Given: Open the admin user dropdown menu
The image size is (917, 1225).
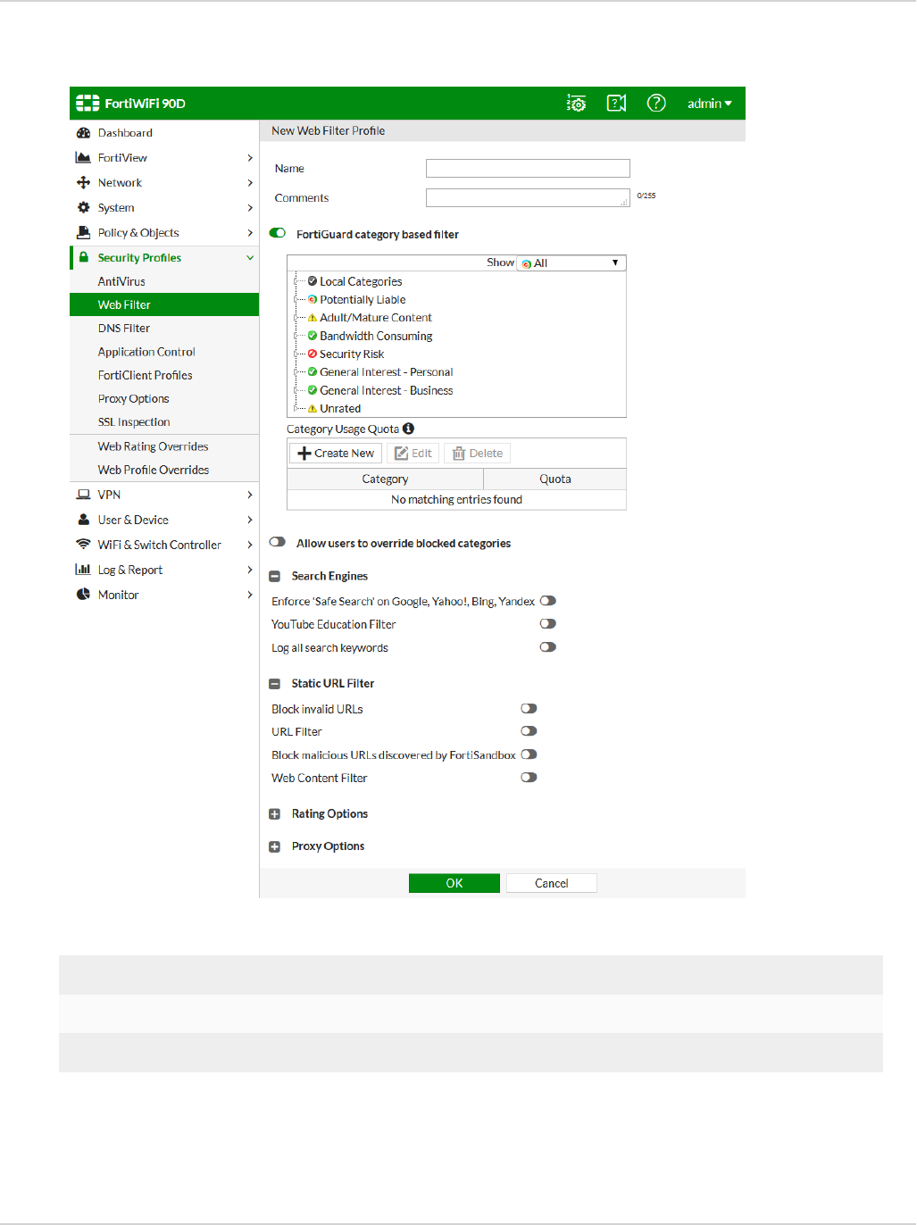Looking at the screenshot, I should click(710, 104).
